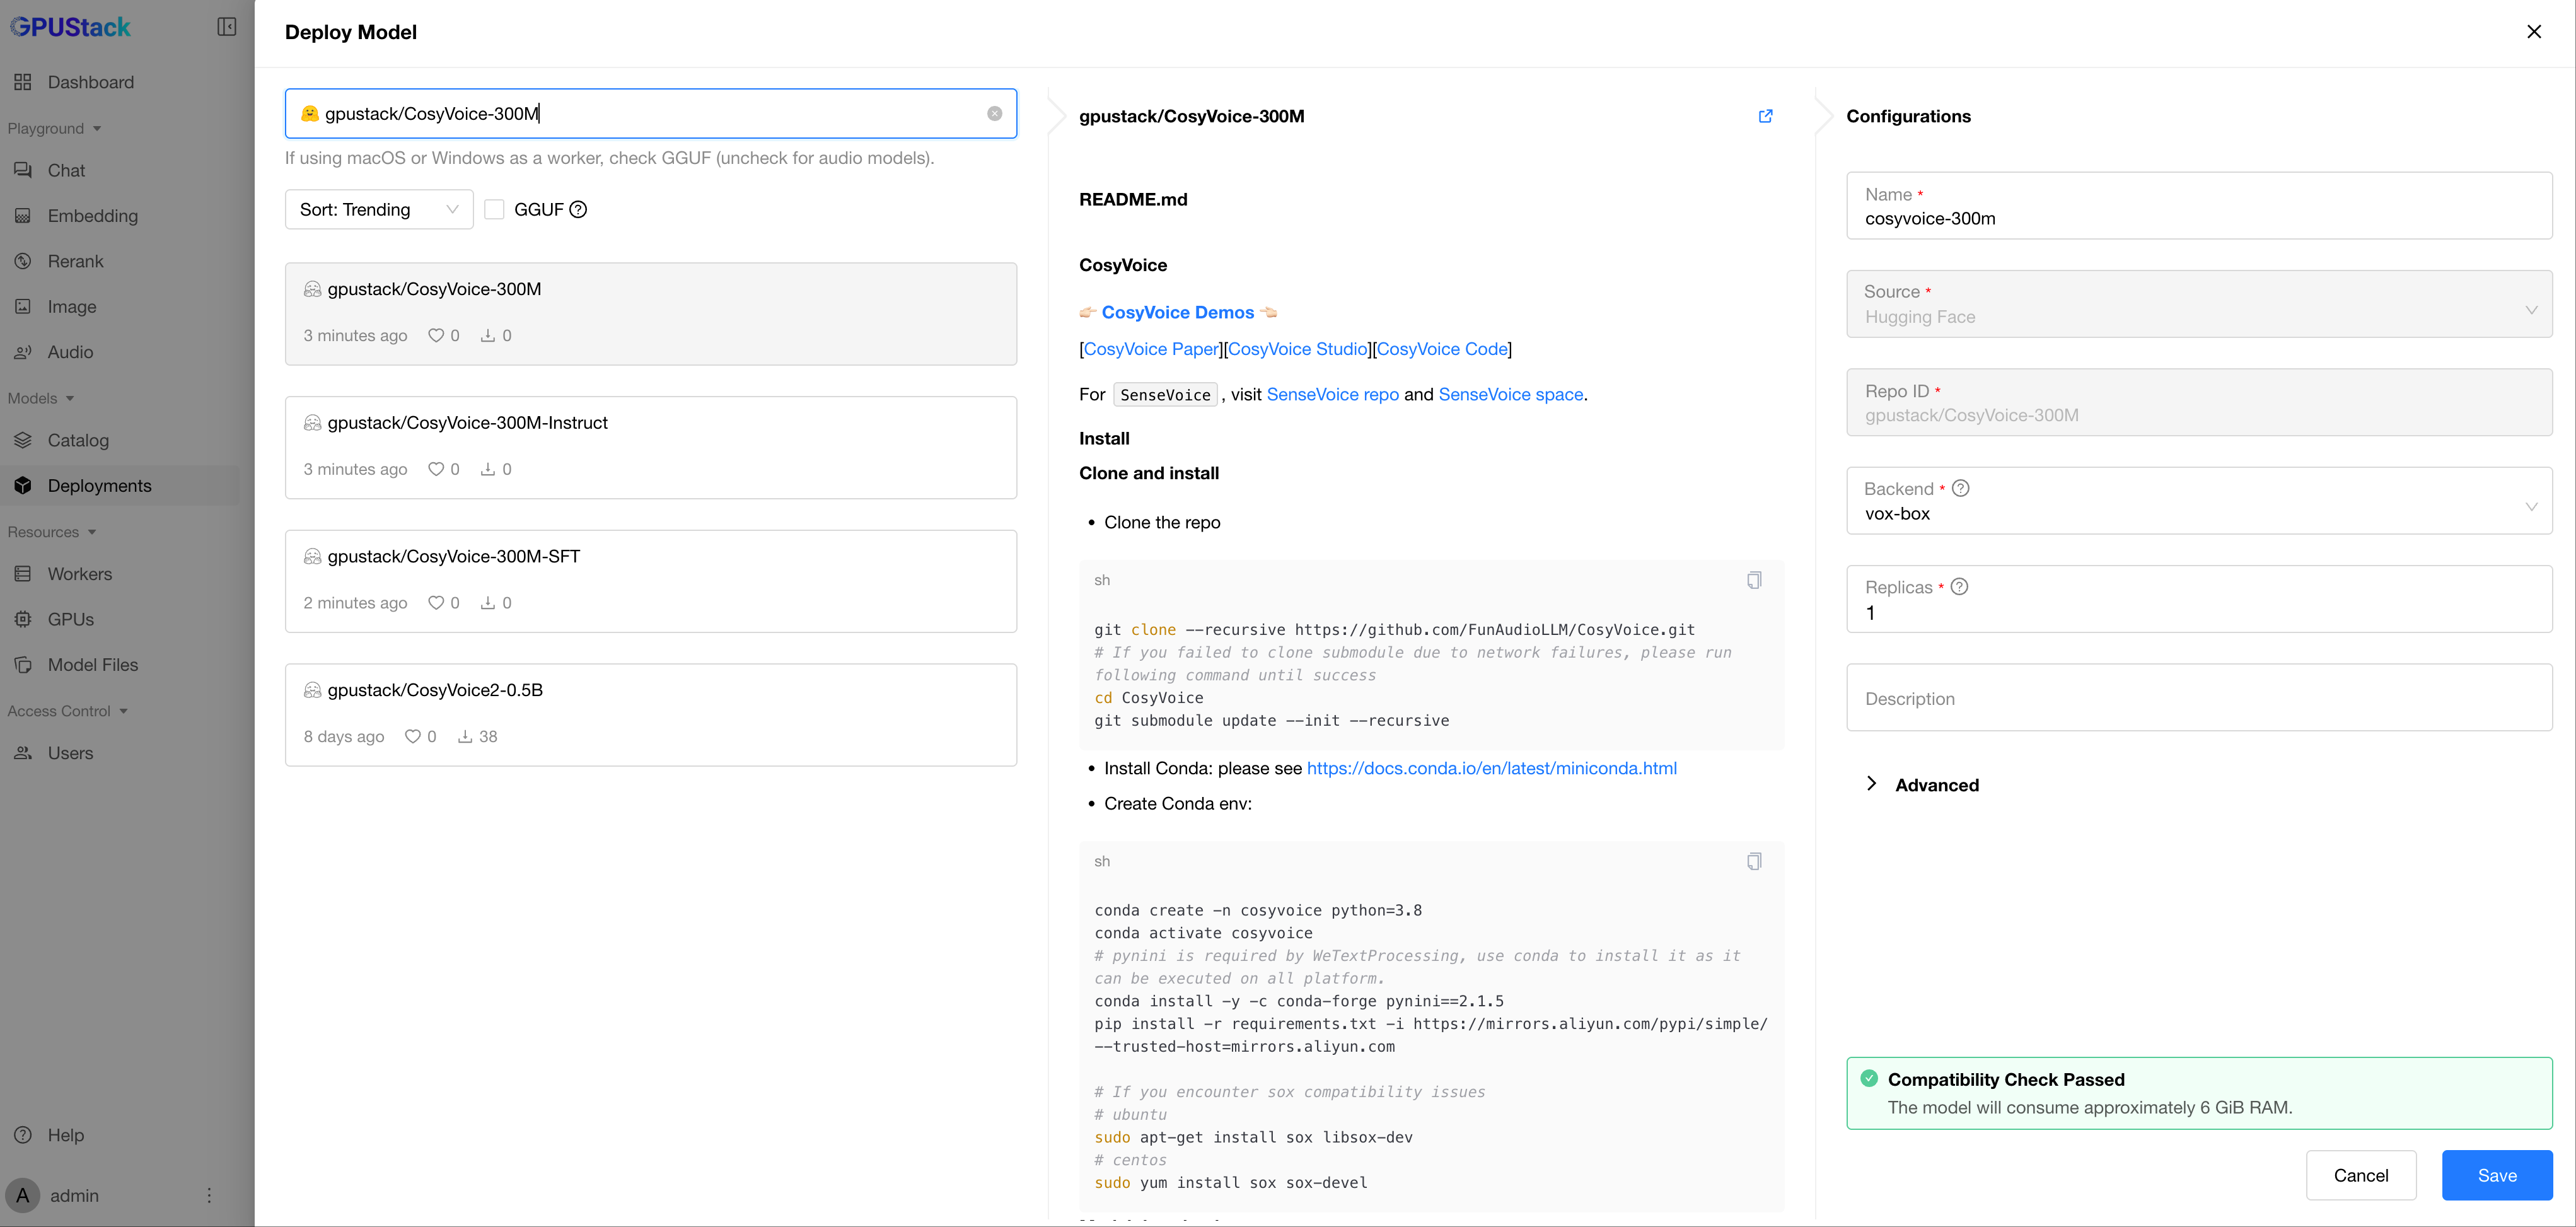Open the CosyVoice Paper link
The height and width of the screenshot is (1227, 2576).
(x=1151, y=349)
